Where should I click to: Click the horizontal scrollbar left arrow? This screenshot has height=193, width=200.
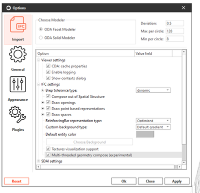pos(38,167)
